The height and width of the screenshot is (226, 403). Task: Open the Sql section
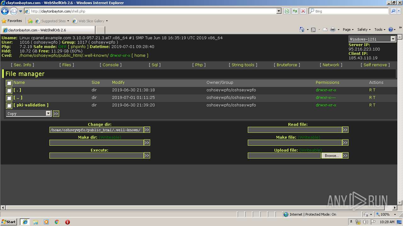point(155,65)
